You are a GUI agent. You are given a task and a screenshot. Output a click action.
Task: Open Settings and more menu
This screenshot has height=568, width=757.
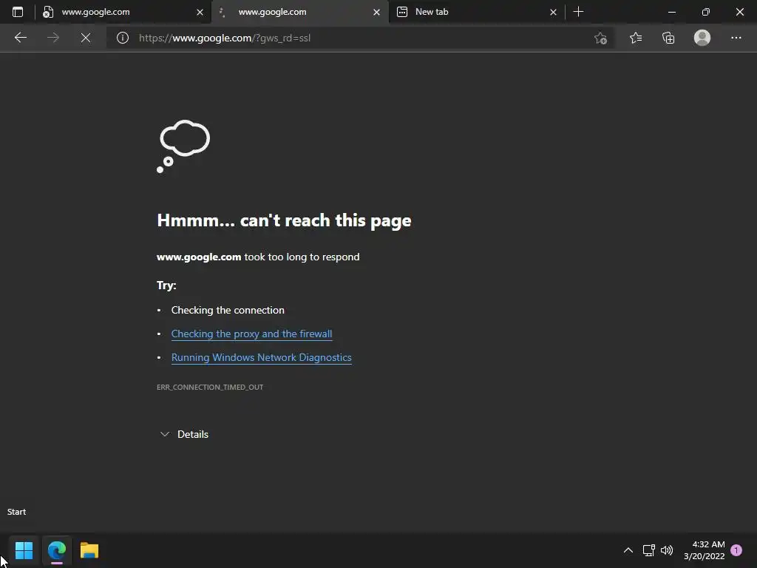pos(736,38)
